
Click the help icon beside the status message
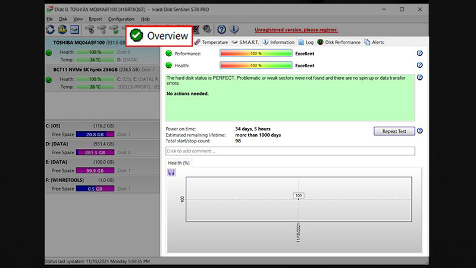click(x=419, y=77)
